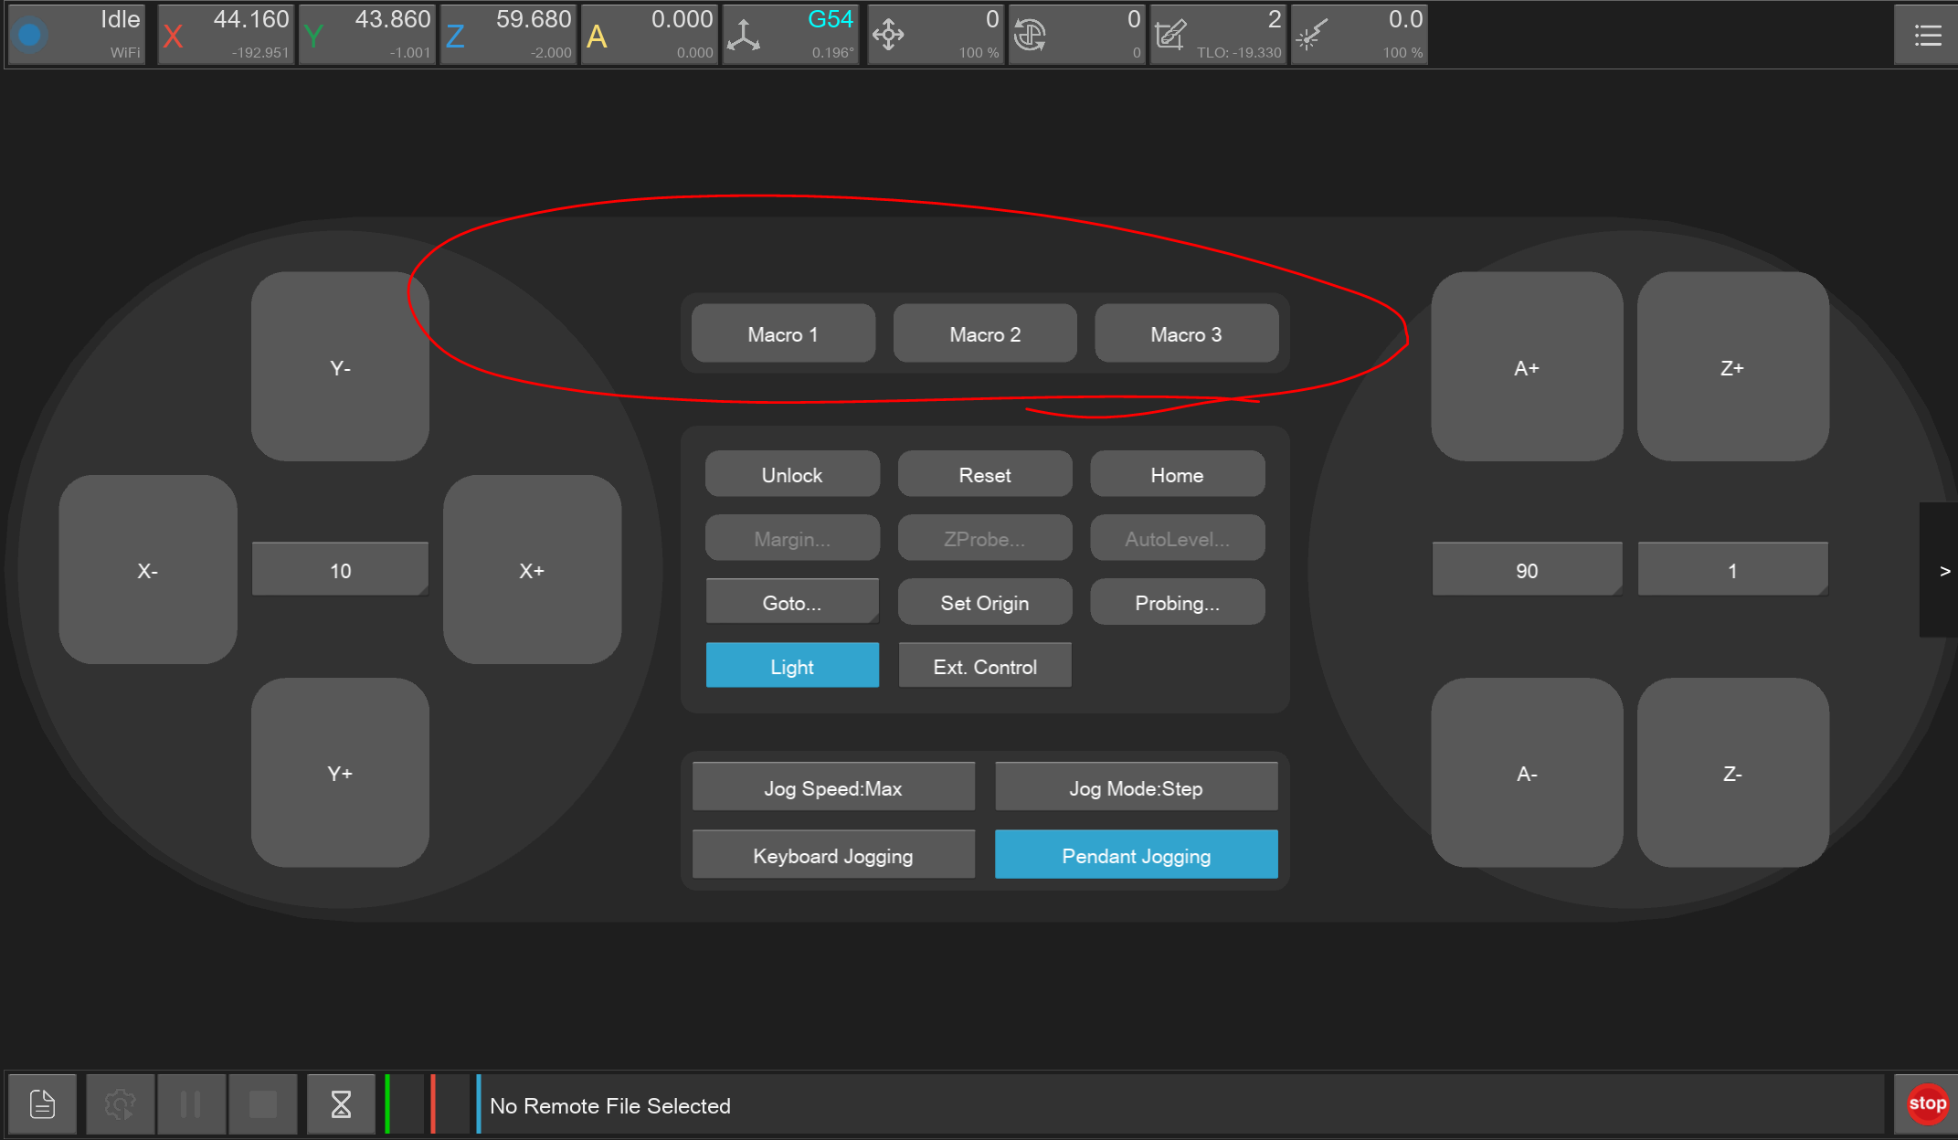Toggle the Light button off
Viewport: 1958px width, 1140px height.
tap(792, 666)
